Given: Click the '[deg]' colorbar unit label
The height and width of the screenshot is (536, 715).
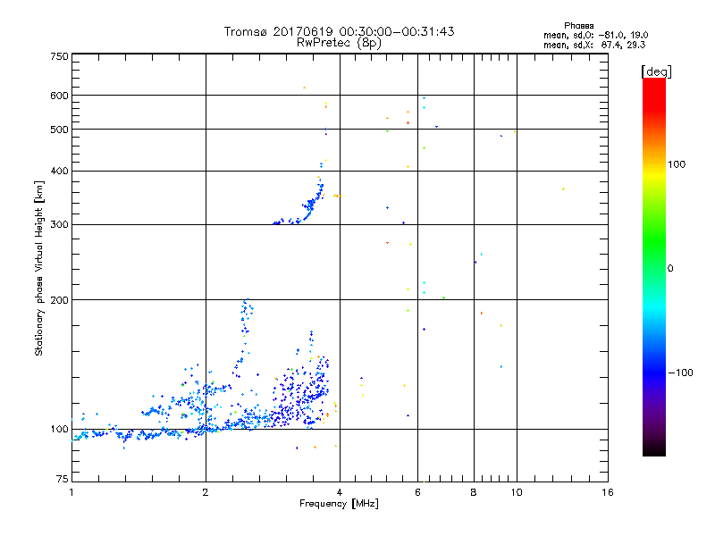Looking at the screenshot, I should [656, 71].
